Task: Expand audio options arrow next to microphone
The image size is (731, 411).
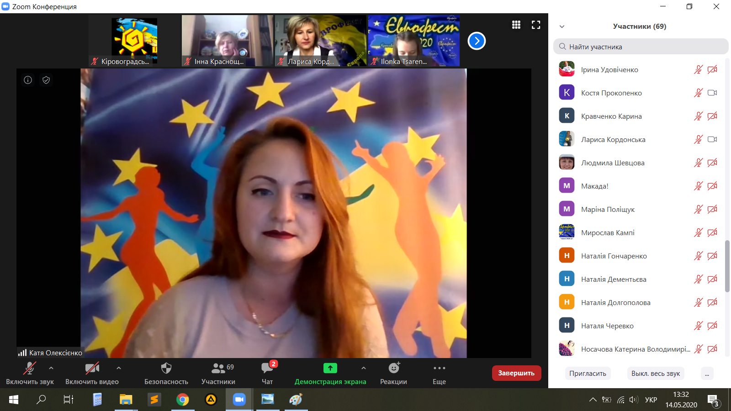Action: 51,368
